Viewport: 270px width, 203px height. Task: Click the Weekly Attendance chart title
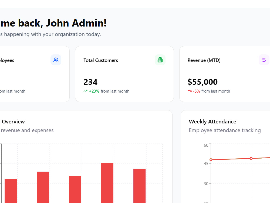(x=212, y=122)
